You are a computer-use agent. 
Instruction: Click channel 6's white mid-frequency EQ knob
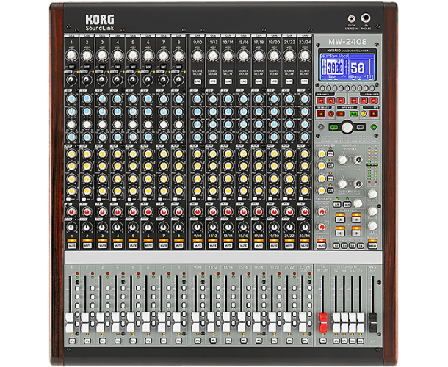[x=148, y=125]
